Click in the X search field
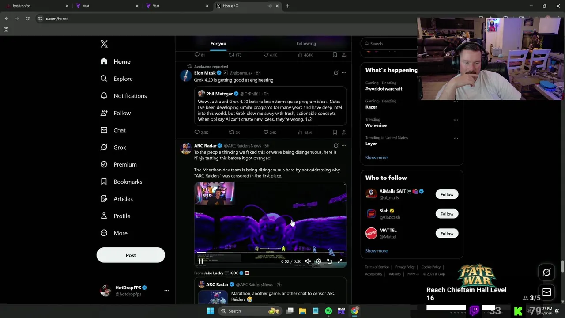Image resolution: width=565 pixels, height=318 pixels. [x=388, y=44]
